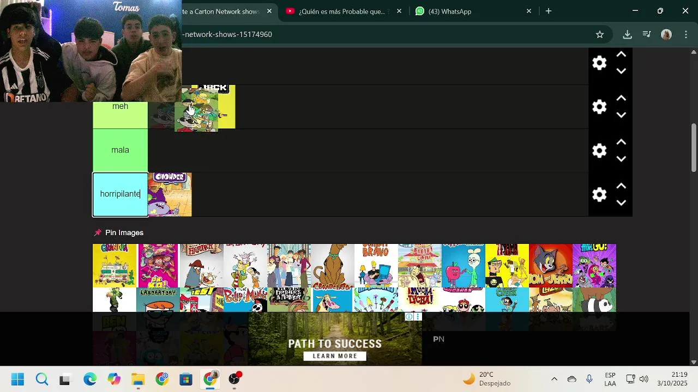Select the Powerpuff Girls thumbnail
Image resolution: width=698 pixels, height=392 pixels.
point(464,299)
